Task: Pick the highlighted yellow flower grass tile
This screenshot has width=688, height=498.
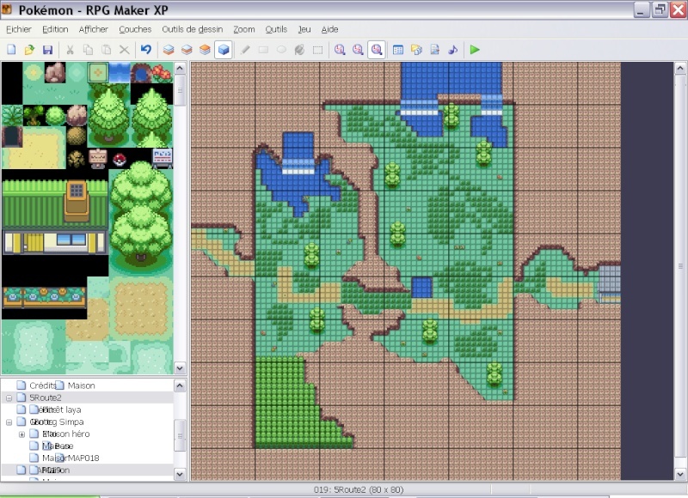Action: click(x=98, y=73)
